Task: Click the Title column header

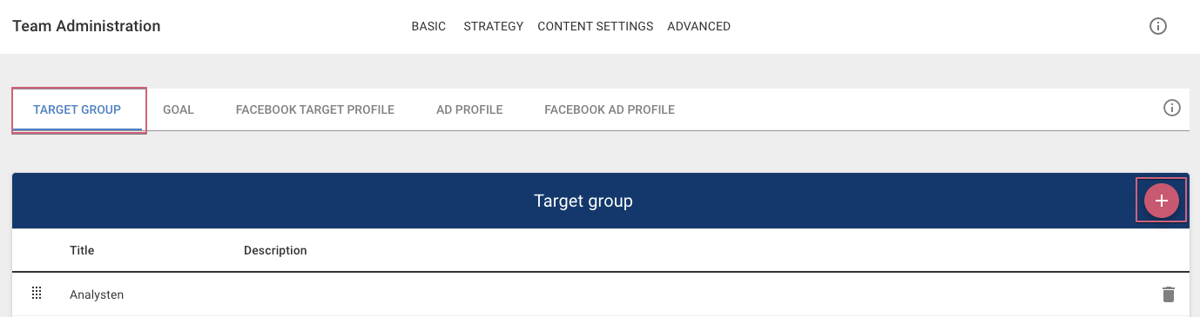Action: [x=82, y=250]
